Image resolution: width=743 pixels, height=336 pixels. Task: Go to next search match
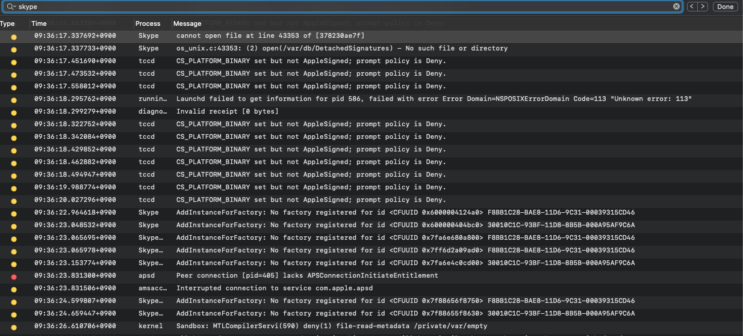point(702,7)
